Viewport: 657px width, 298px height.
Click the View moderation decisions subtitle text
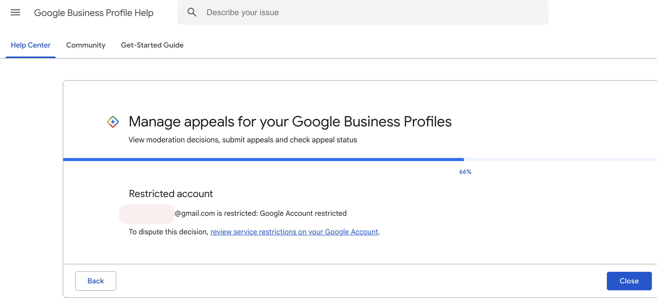tap(243, 140)
